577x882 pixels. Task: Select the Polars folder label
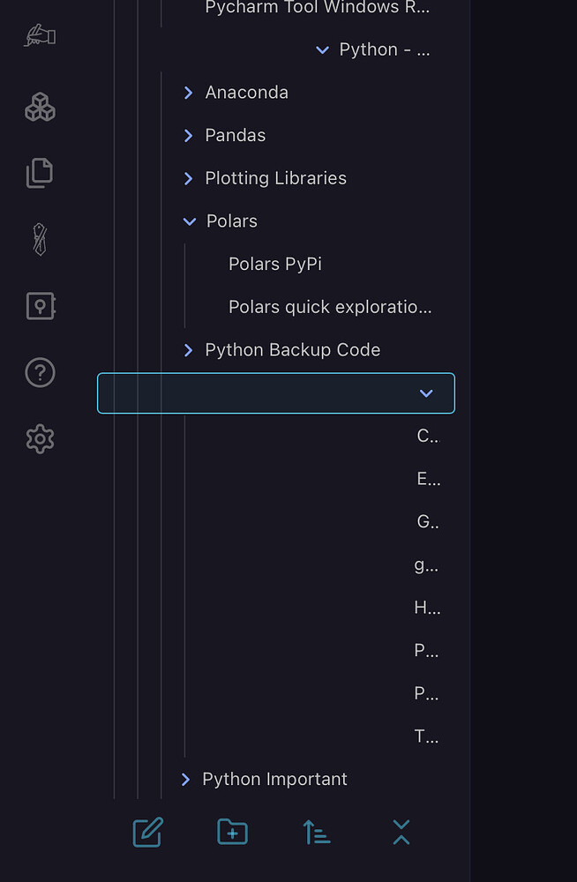[x=232, y=221]
